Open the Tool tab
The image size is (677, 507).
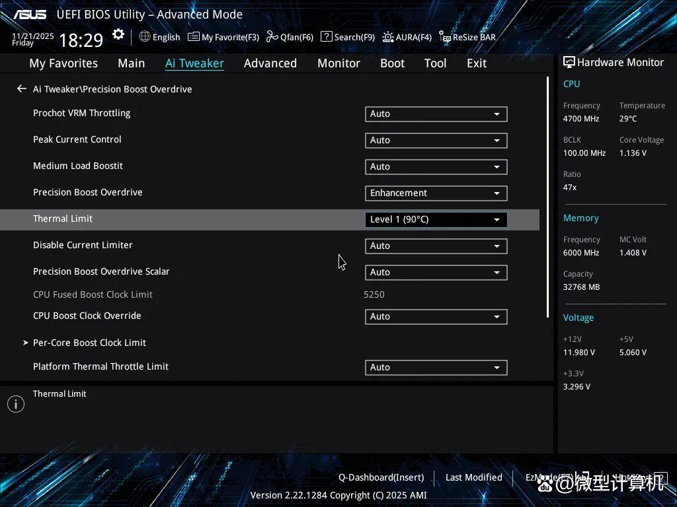435,63
